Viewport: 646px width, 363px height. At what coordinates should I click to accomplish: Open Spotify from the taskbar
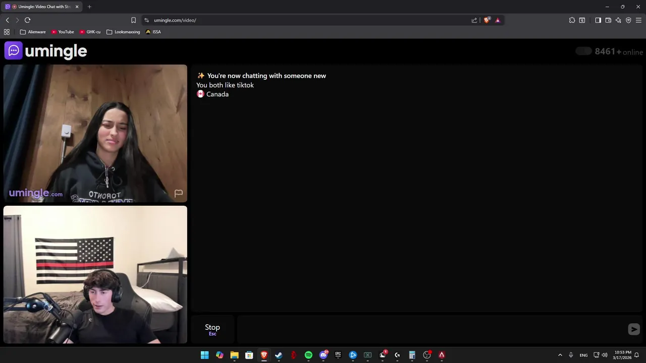(x=308, y=355)
